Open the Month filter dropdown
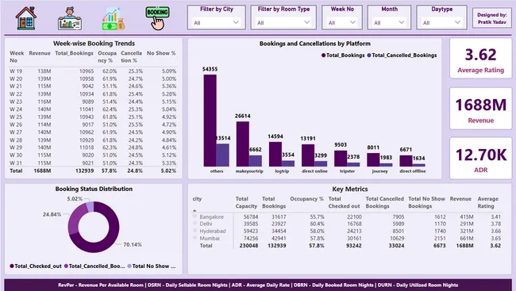 point(389,22)
